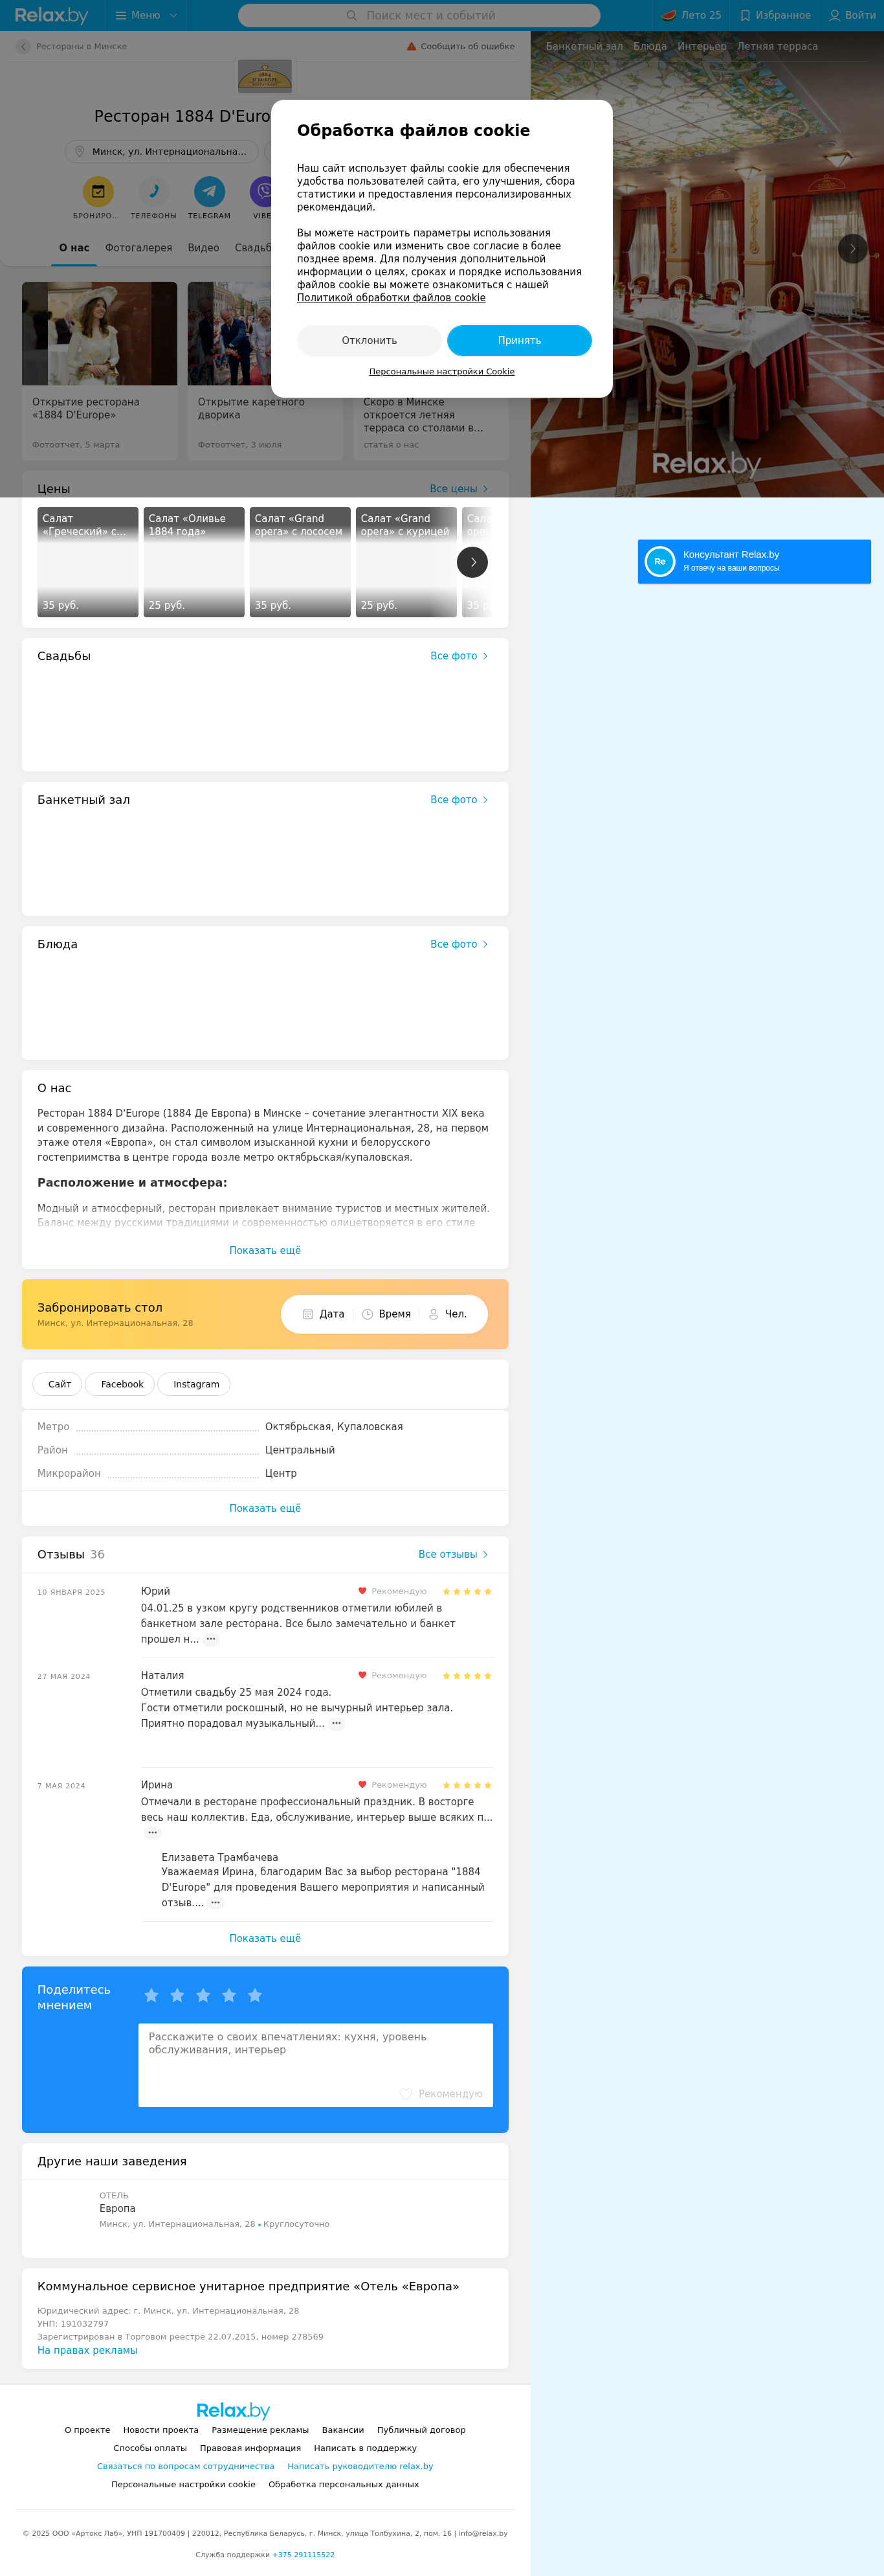Open Все фото in the Банкетный зал section
884x2576 pixels.
(459, 800)
